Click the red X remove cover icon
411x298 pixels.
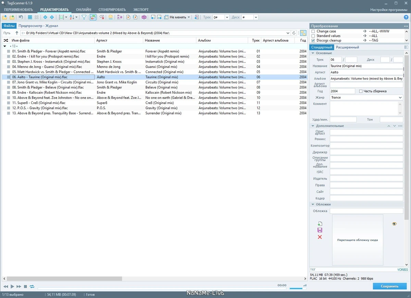coord(320,237)
